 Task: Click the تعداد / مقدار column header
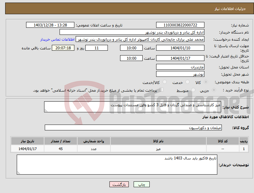tap(61, 141)
